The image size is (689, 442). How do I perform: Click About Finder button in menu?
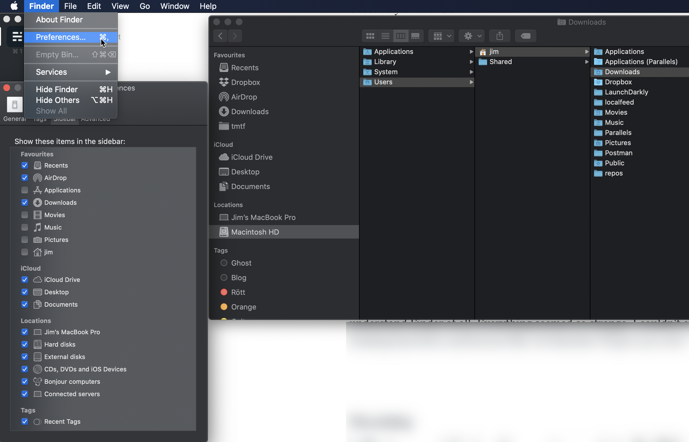(59, 19)
